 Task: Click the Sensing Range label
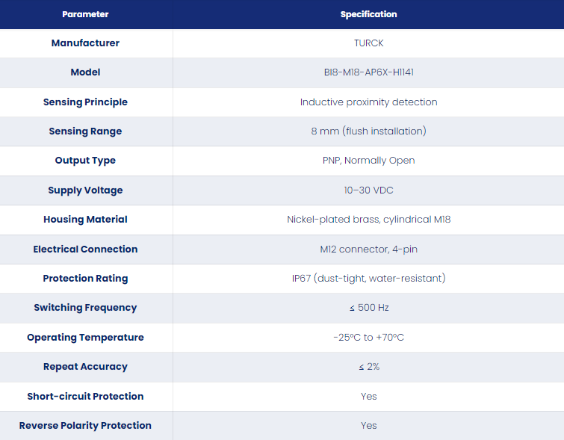(x=85, y=131)
